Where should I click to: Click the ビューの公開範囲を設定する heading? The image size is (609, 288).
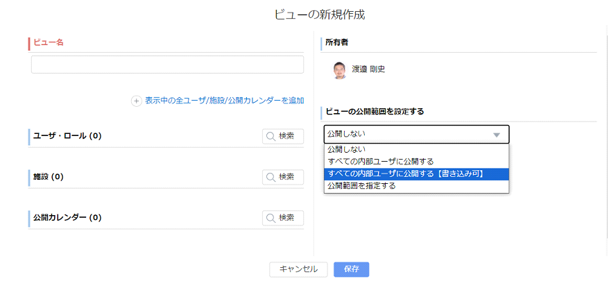point(375,111)
